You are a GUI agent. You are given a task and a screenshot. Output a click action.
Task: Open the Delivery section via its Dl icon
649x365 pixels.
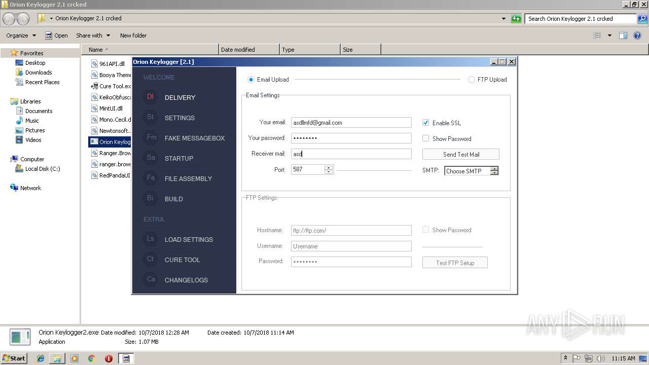(150, 97)
